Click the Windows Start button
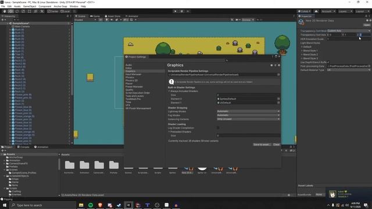 click(x=5, y=205)
